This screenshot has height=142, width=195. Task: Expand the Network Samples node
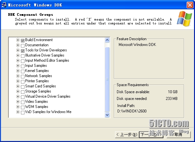(x=18, y=76)
